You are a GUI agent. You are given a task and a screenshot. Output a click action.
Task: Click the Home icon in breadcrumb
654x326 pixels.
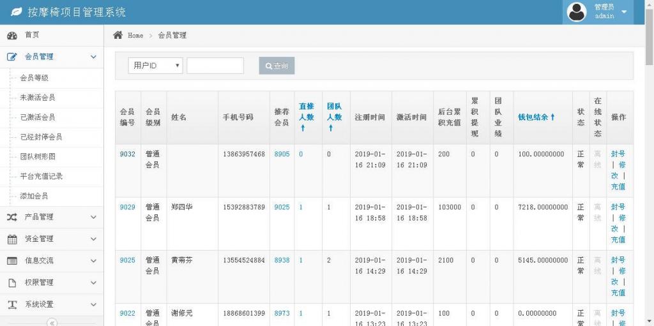point(118,35)
